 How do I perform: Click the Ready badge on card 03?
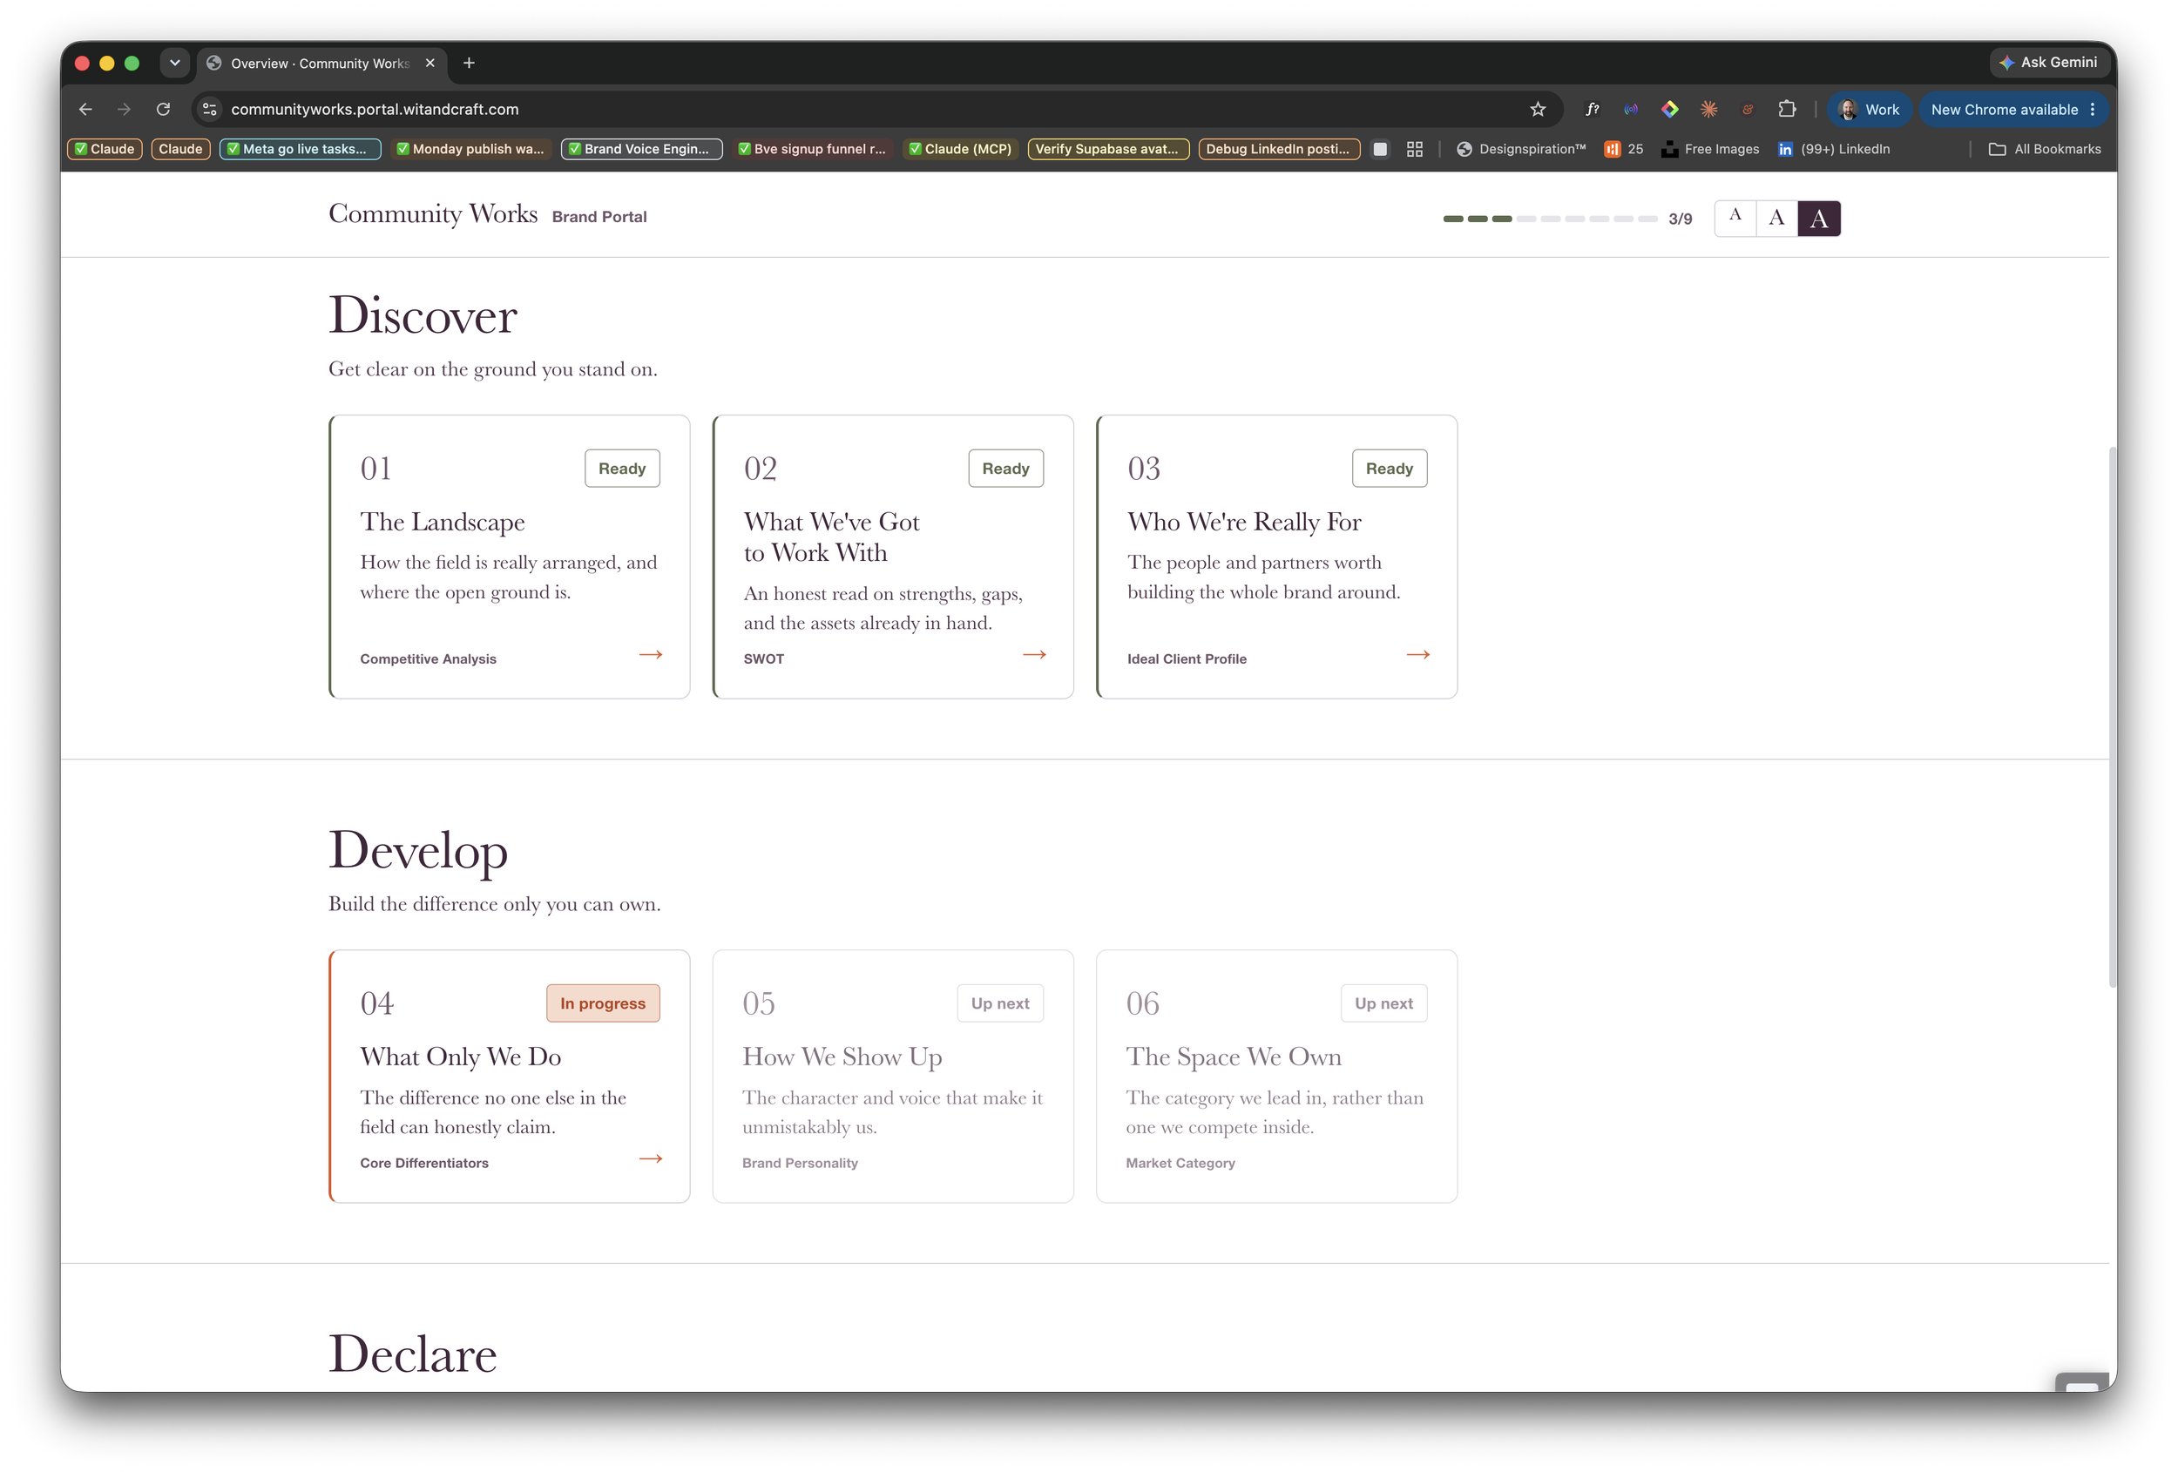(1390, 469)
